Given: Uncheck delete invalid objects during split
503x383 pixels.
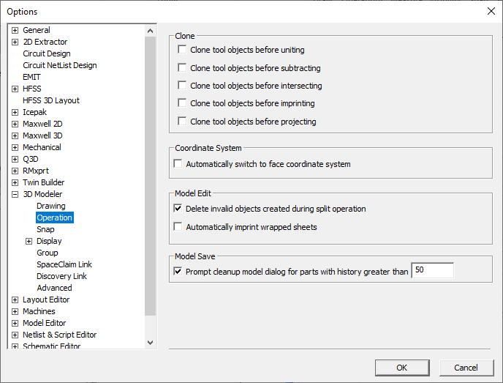Looking at the screenshot, I should (x=178, y=209).
